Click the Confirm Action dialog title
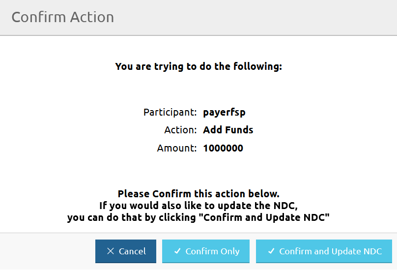The height and width of the screenshot is (272, 397). pyautogui.click(x=62, y=17)
